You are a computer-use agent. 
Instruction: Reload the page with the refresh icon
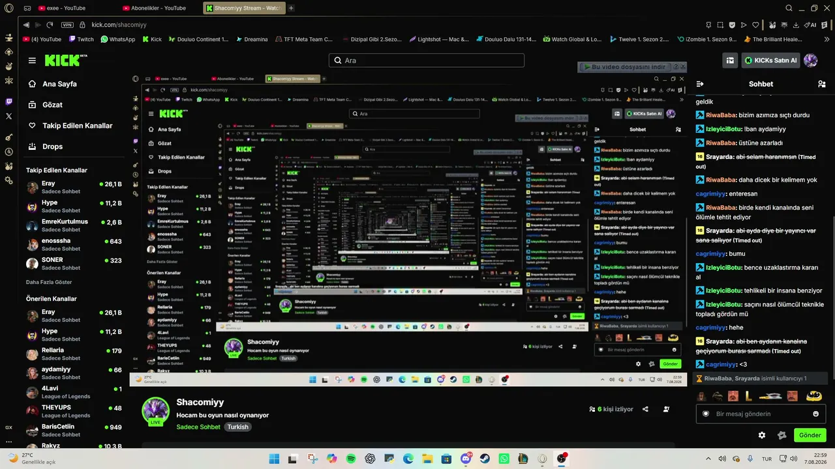coord(50,25)
